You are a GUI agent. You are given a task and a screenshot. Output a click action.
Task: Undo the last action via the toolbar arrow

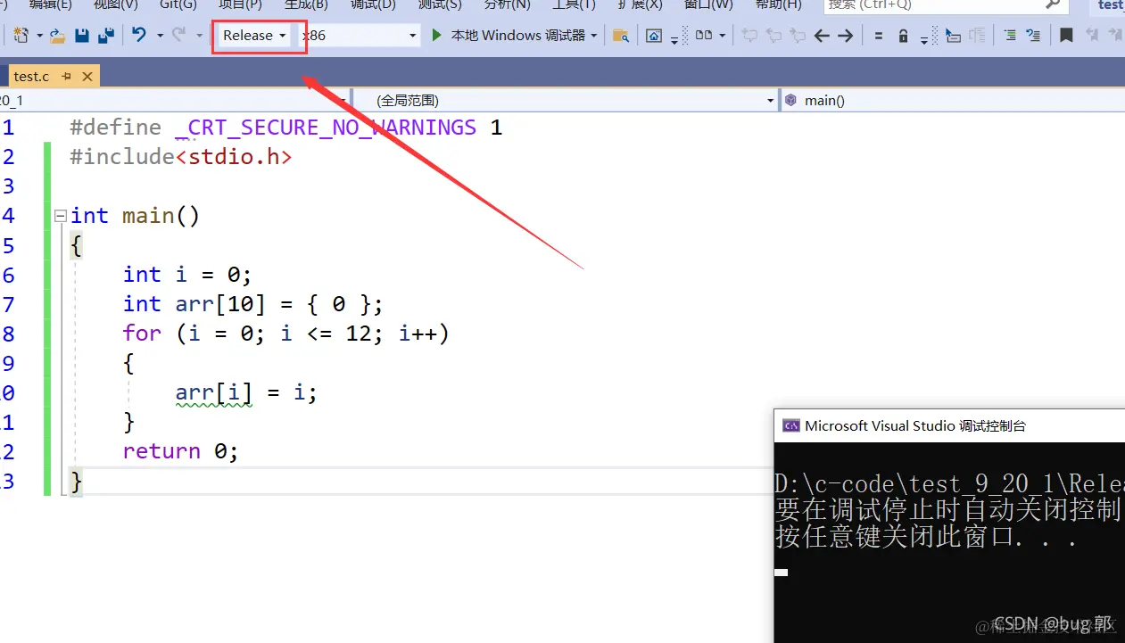pos(139,35)
